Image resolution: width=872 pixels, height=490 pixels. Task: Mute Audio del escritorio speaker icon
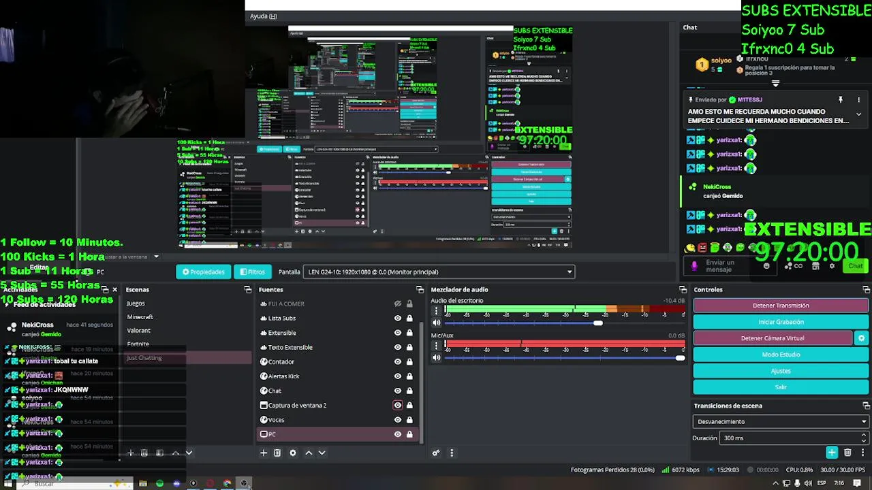tap(437, 323)
